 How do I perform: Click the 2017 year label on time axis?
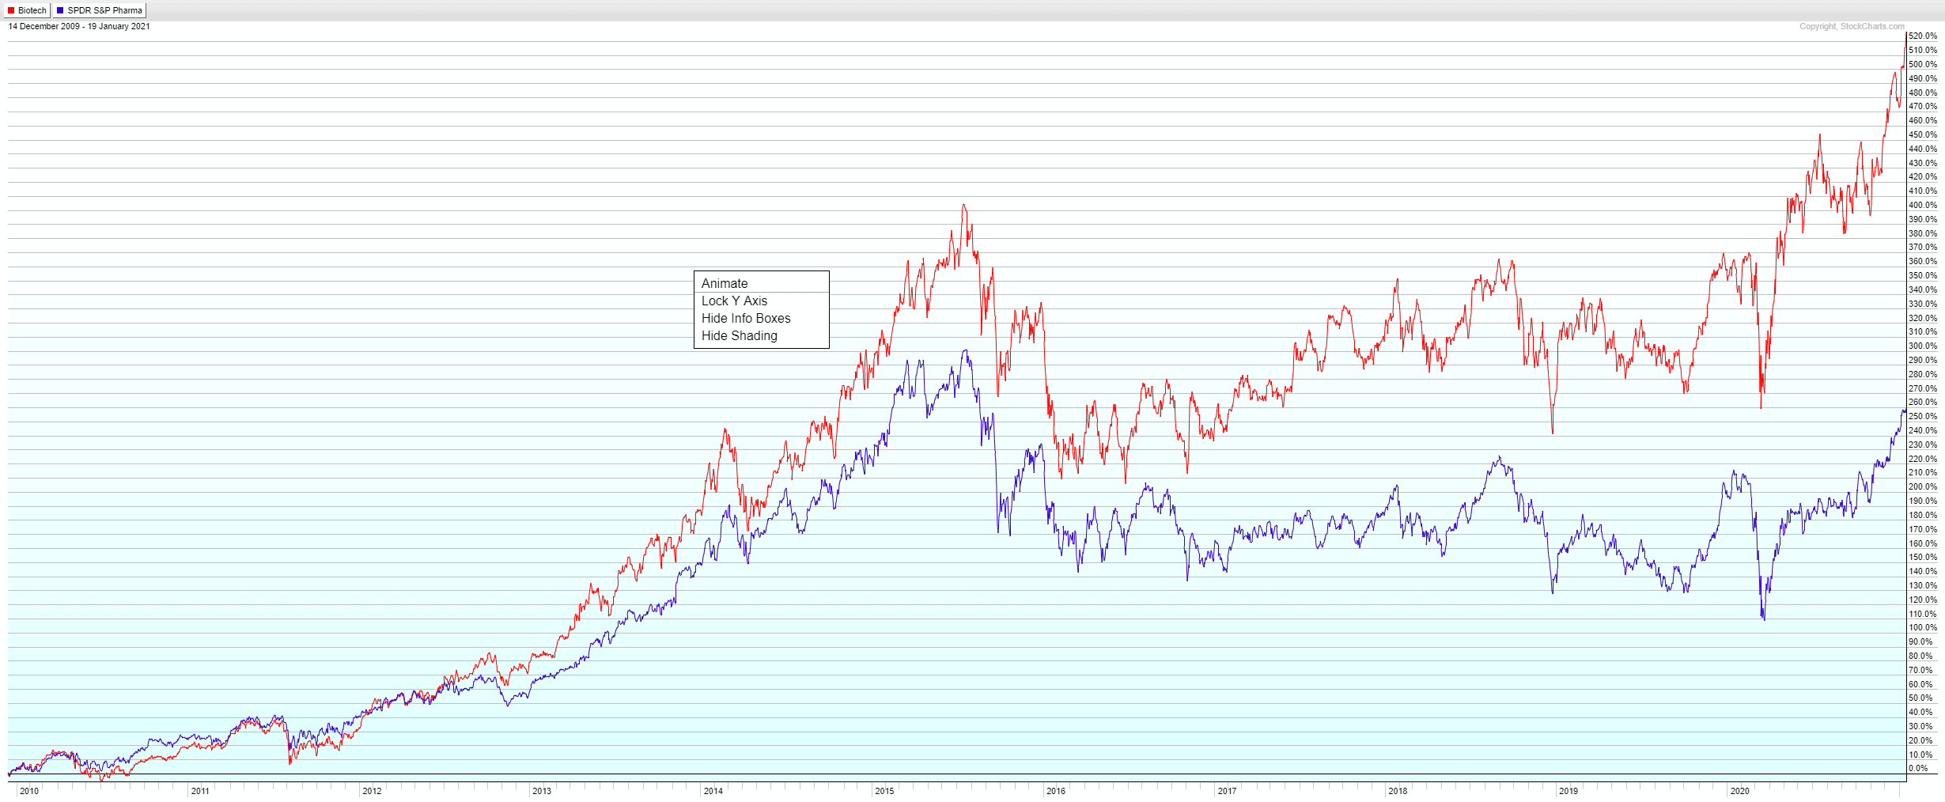click(1227, 791)
